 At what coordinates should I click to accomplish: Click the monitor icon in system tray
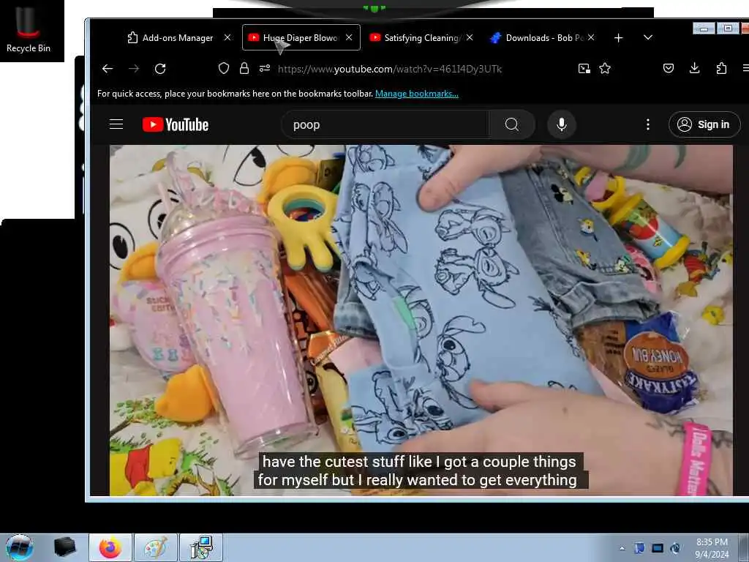point(658,548)
